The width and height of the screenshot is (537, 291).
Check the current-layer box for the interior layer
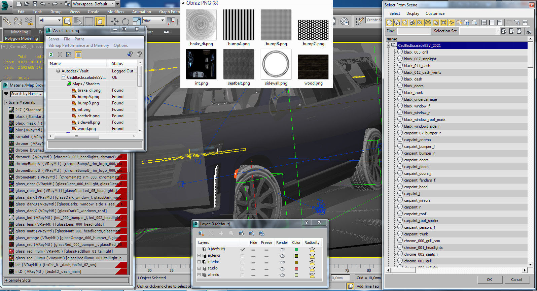tap(242, 262)
